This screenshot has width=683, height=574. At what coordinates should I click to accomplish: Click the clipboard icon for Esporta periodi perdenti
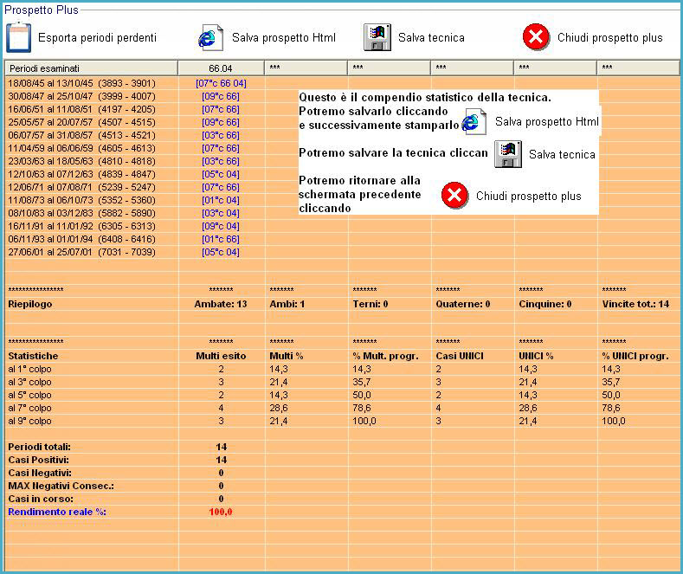(x=19, y=37)
